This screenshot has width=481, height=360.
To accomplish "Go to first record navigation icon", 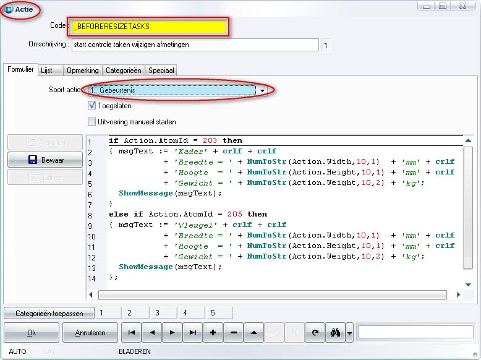I will (x=131, y=332).
